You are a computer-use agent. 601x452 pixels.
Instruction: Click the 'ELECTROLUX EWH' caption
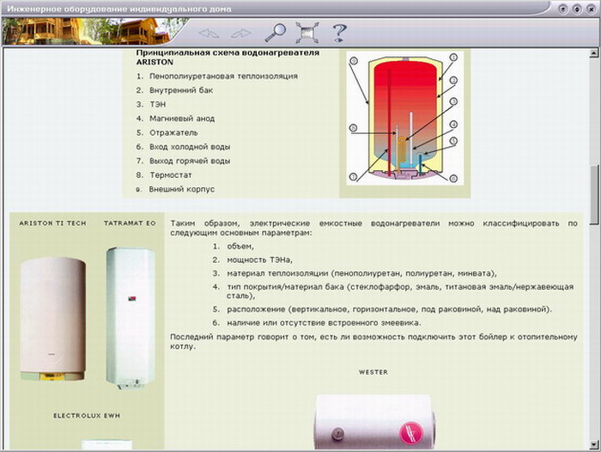87,416
